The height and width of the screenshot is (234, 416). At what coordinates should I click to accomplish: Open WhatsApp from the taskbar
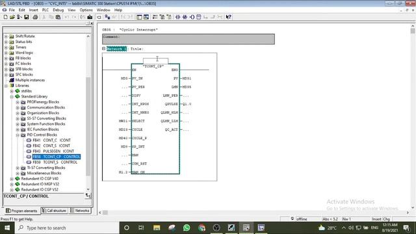point(187,227)
